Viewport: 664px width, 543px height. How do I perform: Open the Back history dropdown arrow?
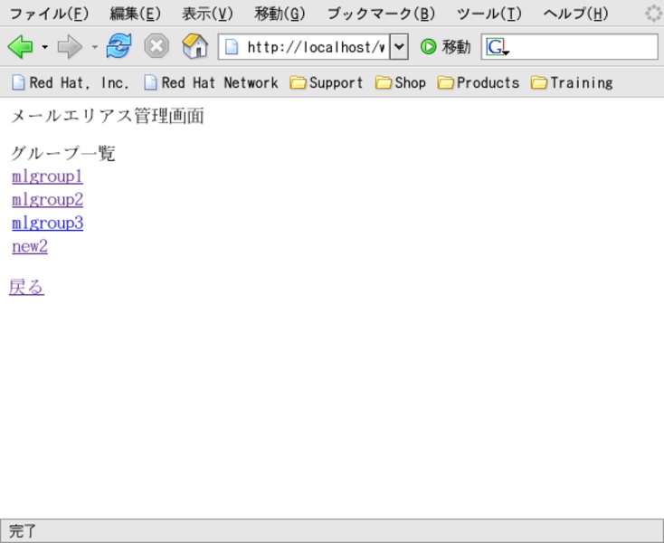click(x=45, y=47)
